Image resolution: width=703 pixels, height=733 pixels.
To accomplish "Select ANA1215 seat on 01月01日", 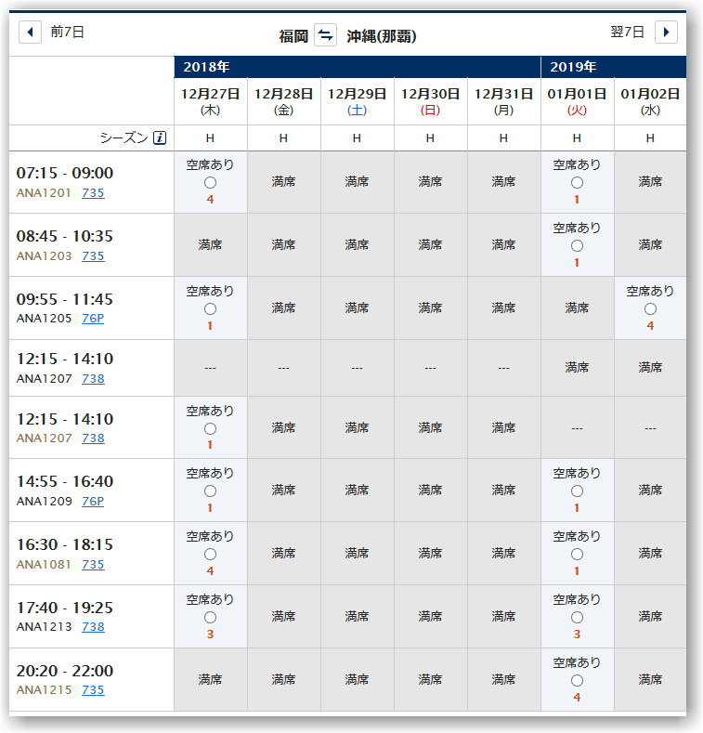I will [577, 681].
